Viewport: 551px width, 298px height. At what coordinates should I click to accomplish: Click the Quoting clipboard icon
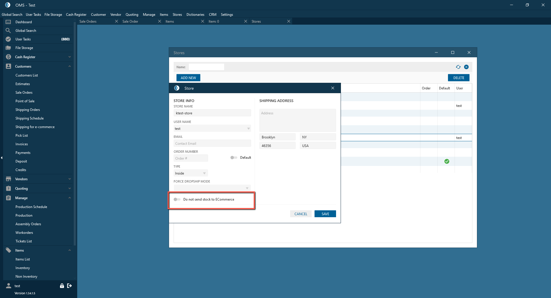[8, 189]
